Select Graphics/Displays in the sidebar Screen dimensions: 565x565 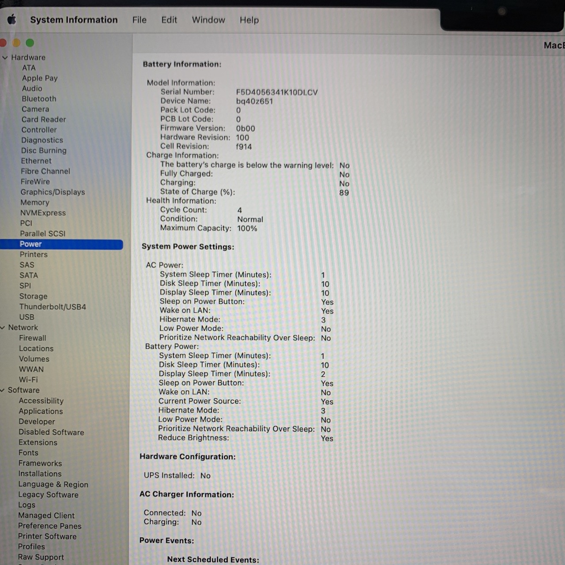click(x=53, y=192)
